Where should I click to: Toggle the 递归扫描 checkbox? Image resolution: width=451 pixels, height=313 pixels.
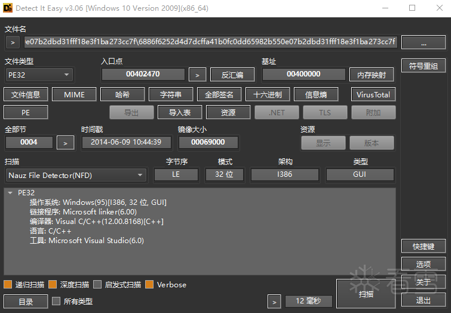pyautogui.click(x=8, y=284)
